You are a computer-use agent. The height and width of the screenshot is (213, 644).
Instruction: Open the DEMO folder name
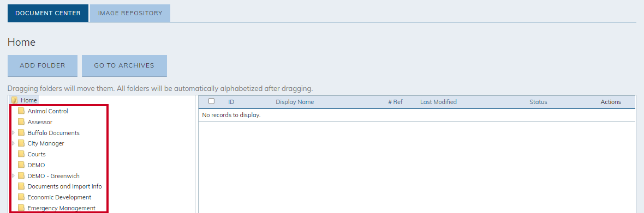[x=36, y=165]
